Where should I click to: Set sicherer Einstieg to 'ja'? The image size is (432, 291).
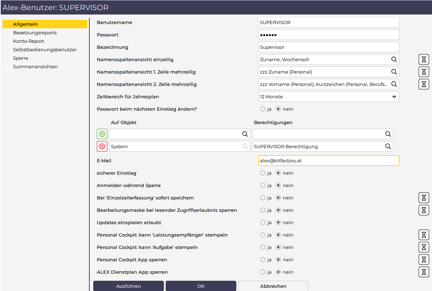pos(263,173)
